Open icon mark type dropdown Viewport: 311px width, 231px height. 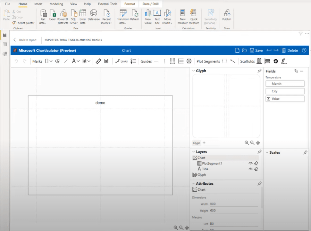89,61
